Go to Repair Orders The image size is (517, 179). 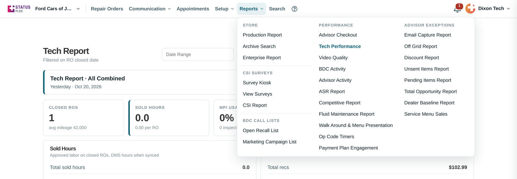pyautogui.click(x=107, y=9)
